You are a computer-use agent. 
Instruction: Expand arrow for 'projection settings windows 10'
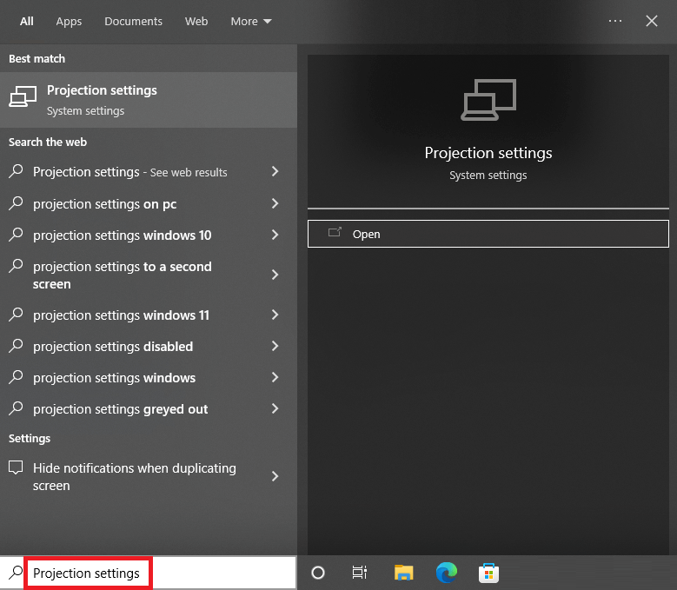(275, 235)
